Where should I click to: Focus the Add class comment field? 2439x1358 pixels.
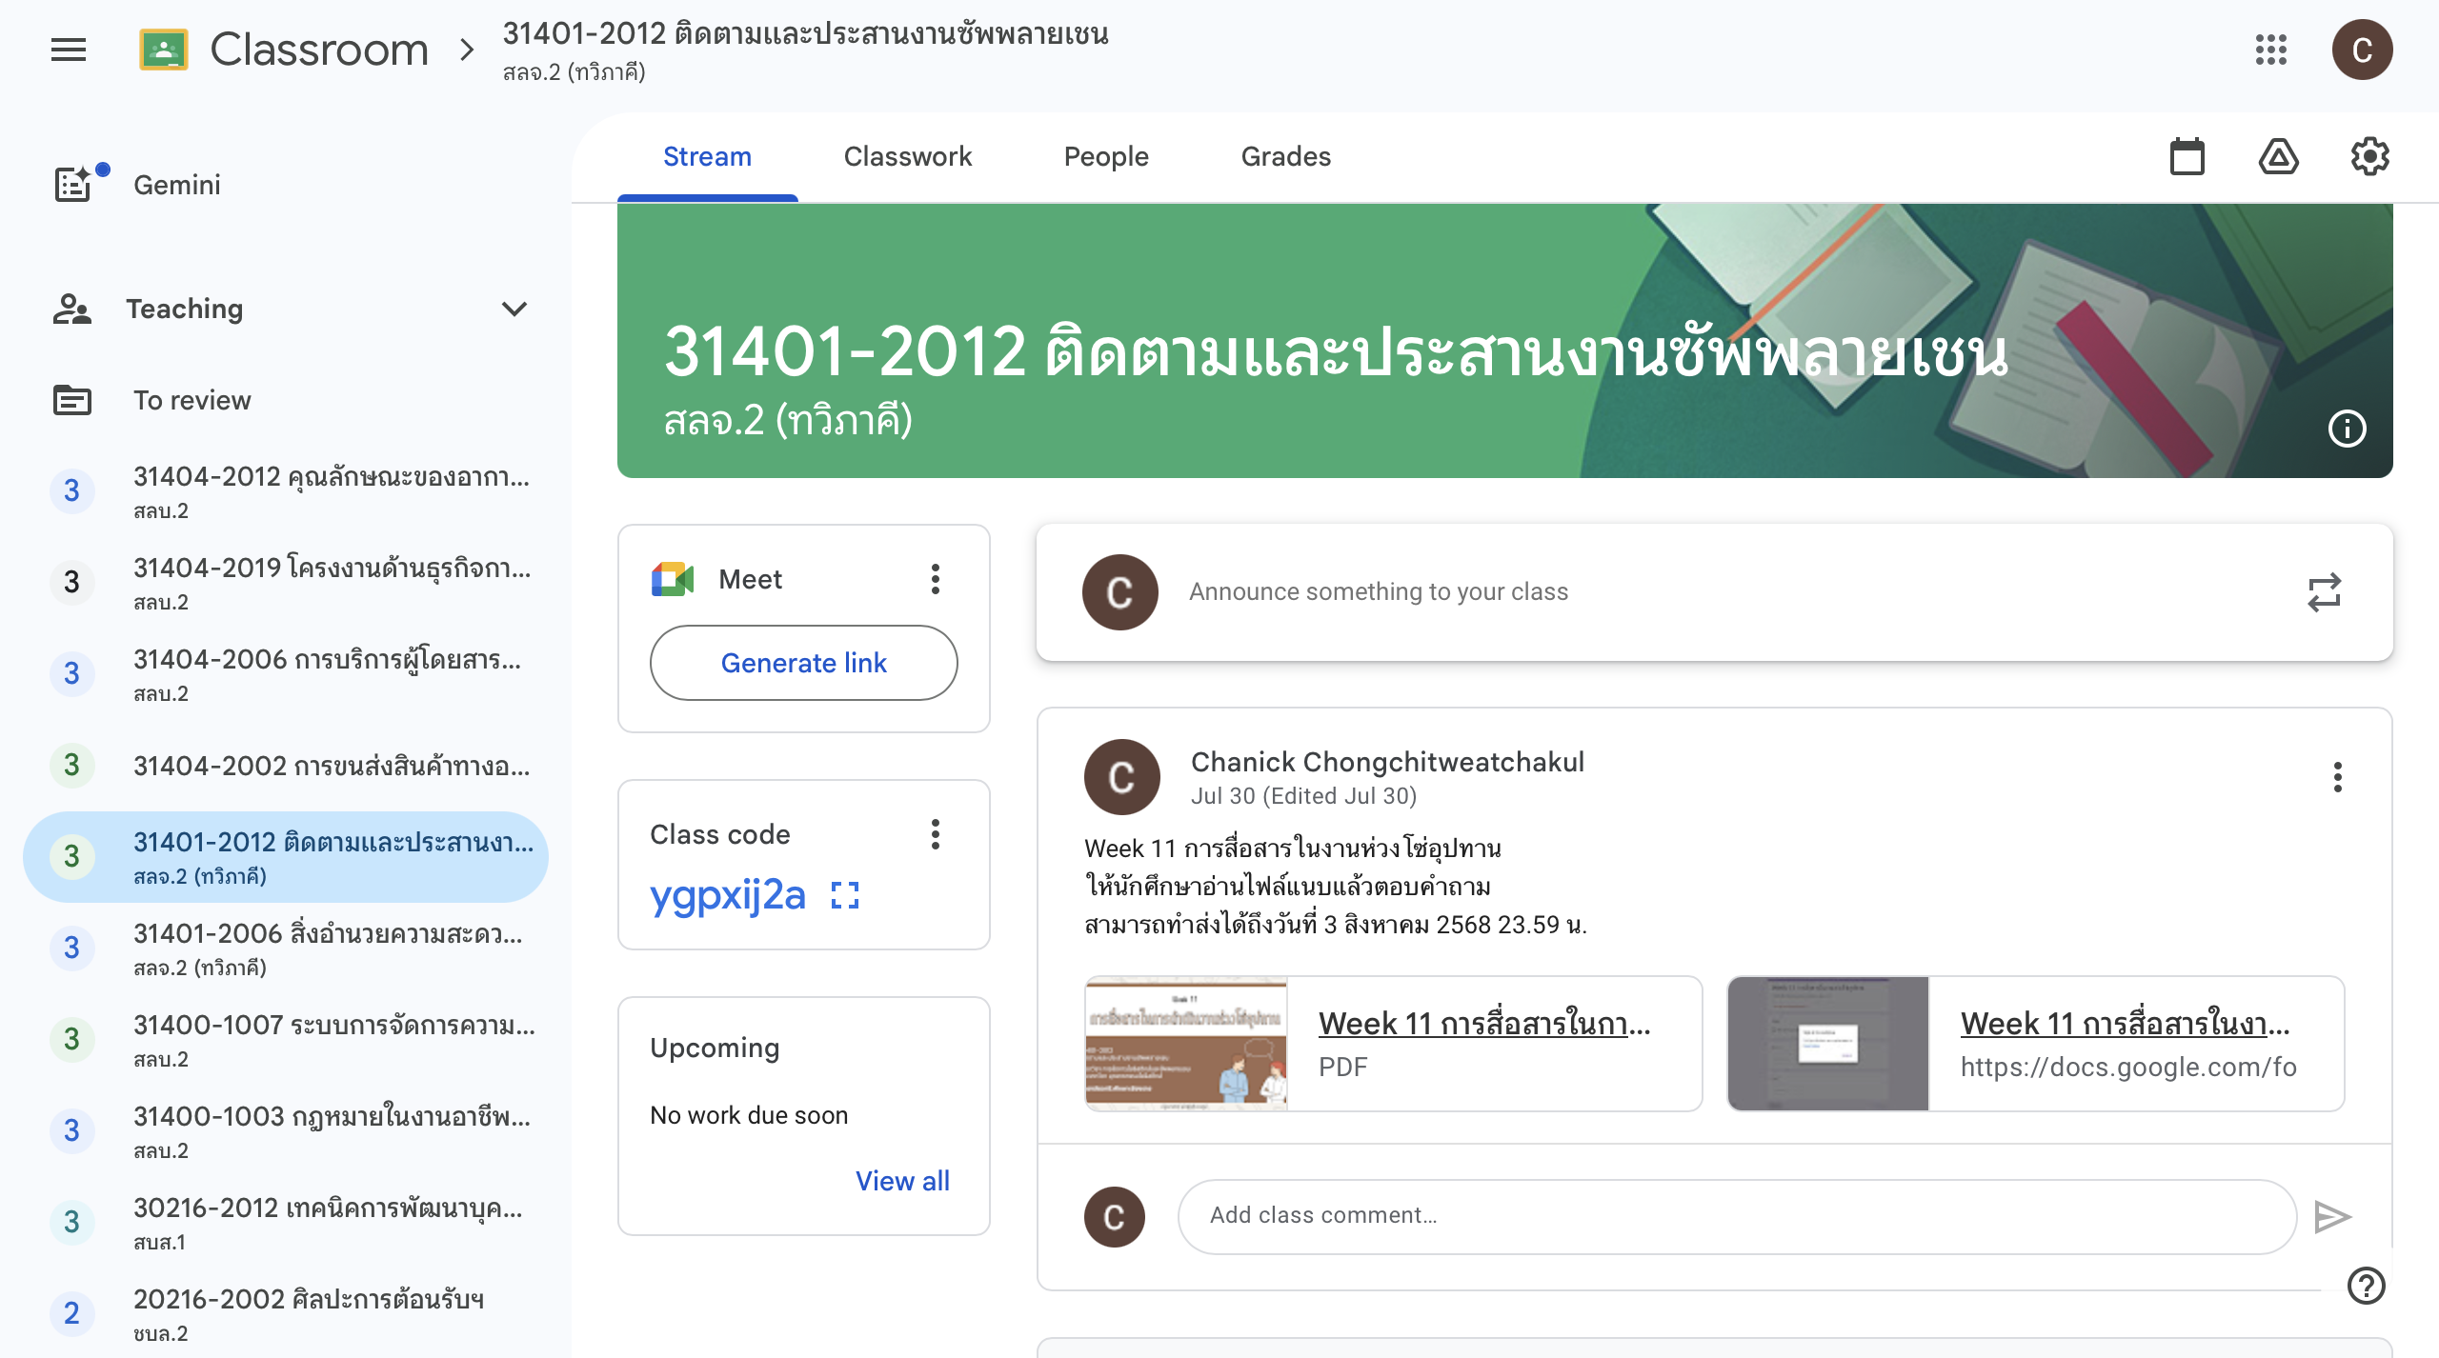pos(1736,1217)
